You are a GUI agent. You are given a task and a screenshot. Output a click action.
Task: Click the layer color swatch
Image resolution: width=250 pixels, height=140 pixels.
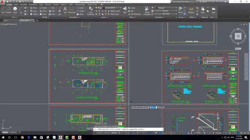[104, 8]
